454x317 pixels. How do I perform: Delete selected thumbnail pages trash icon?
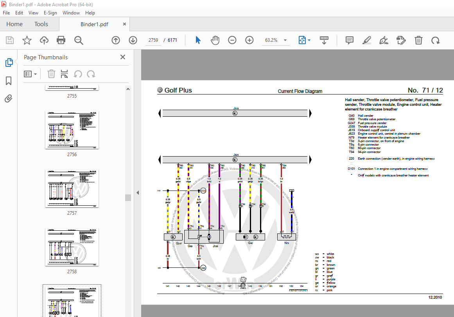51,74
